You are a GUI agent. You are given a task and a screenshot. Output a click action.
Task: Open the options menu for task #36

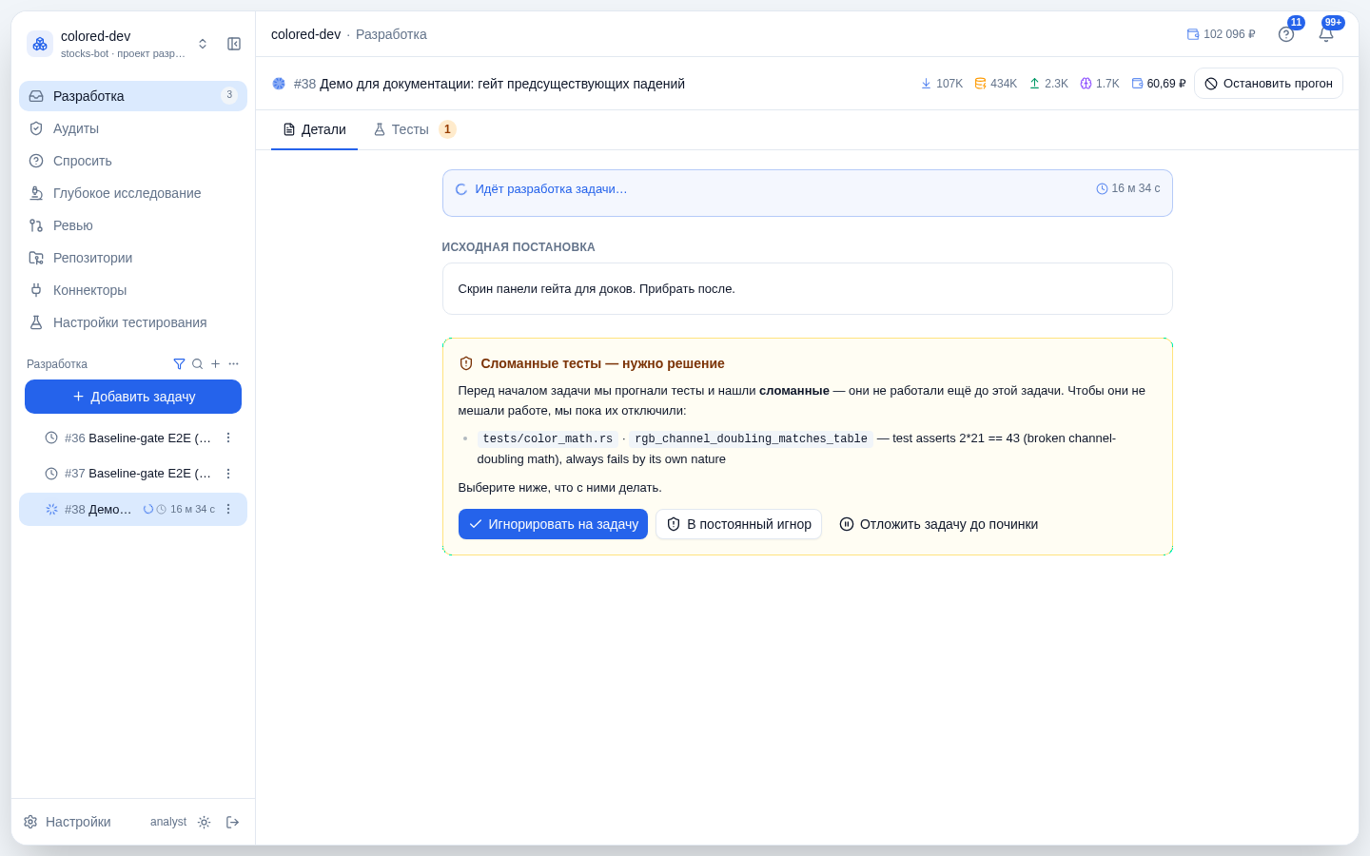tap(228, 438)
